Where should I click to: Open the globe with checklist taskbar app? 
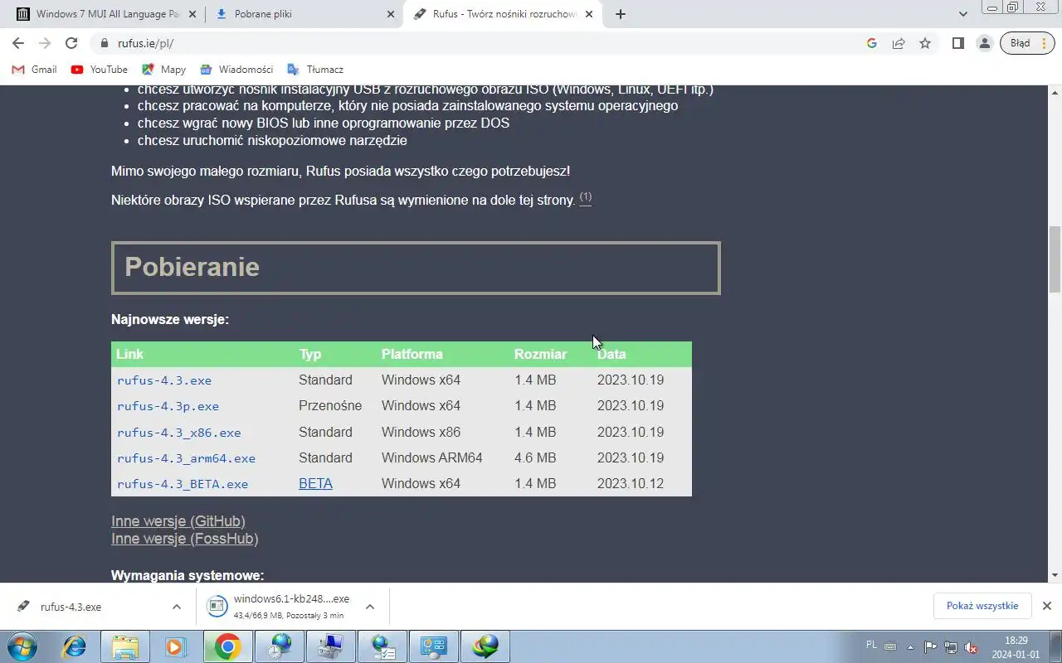point(382,646)
